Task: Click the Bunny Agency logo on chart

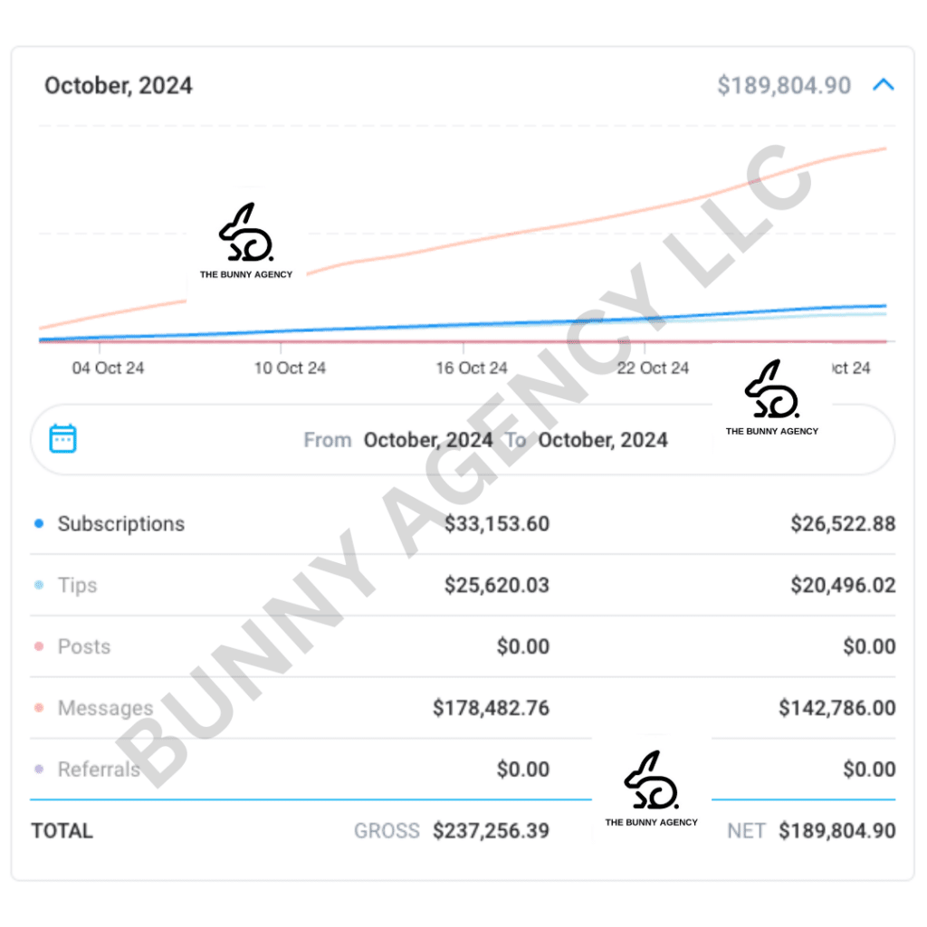Action: coord(246,240)
